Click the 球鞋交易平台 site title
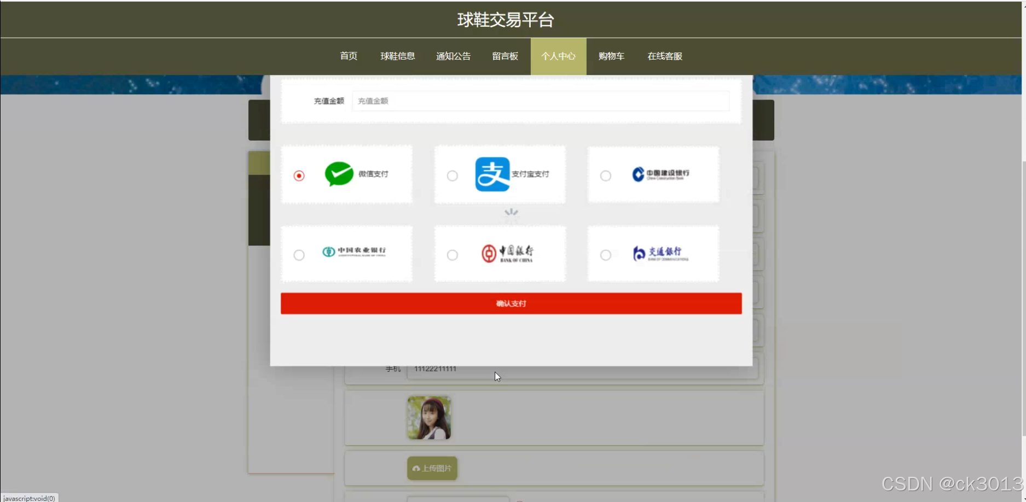The width and height of the screenshot is (1026, 502). [506, 20]
